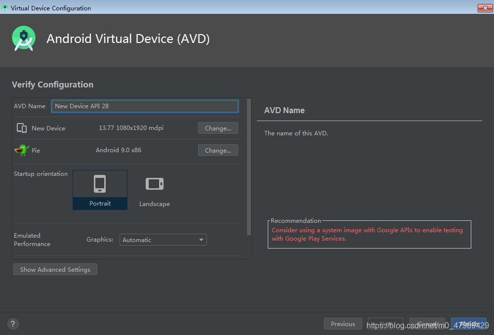The width and height of the screenshot is (494, 335).
Task: Click the Cancel button
Action: click(427, 324)
